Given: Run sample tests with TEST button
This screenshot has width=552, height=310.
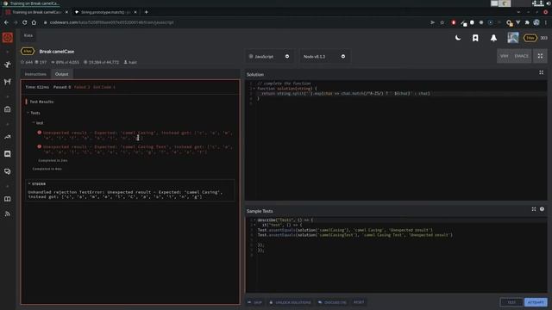Looking at the screenshot, I should [511, 302].
